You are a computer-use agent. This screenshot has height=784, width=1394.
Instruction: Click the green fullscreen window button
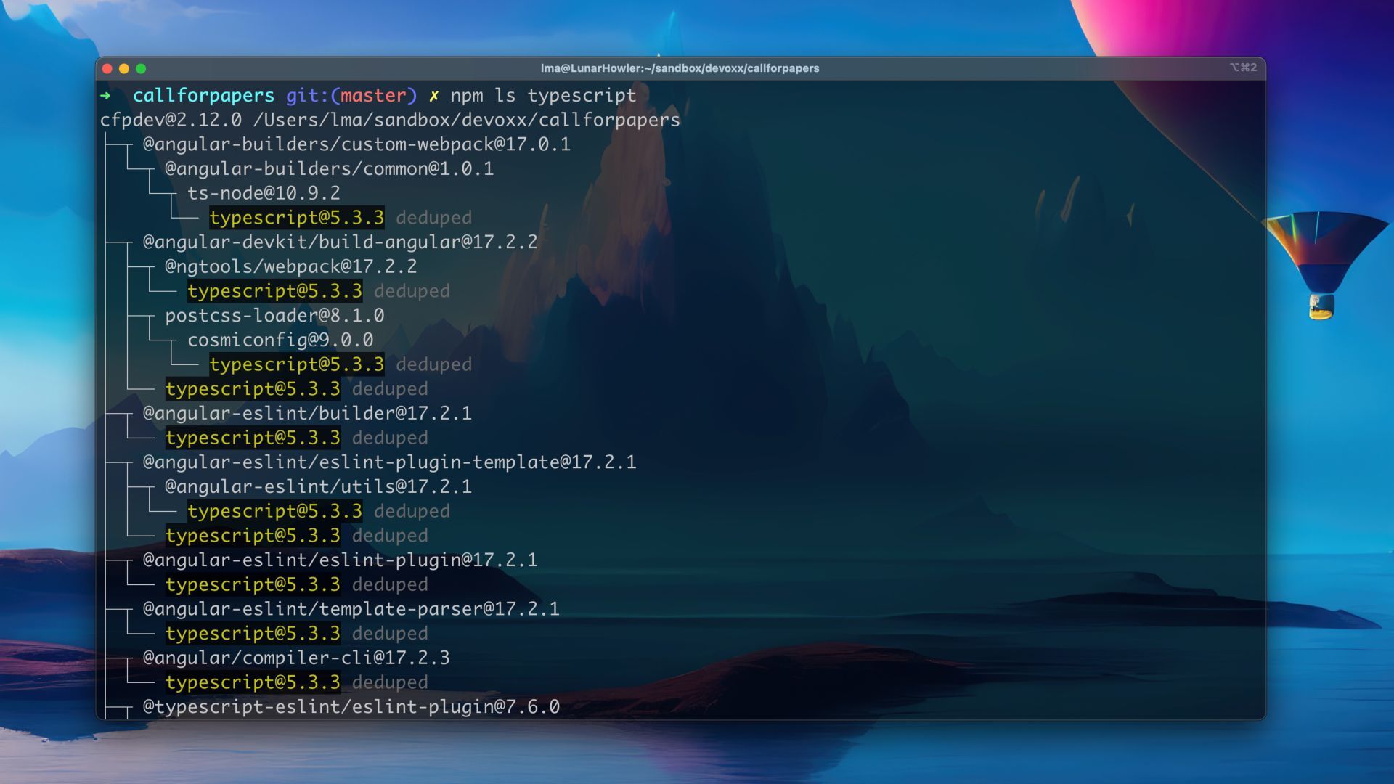click(x=141, y=68)
